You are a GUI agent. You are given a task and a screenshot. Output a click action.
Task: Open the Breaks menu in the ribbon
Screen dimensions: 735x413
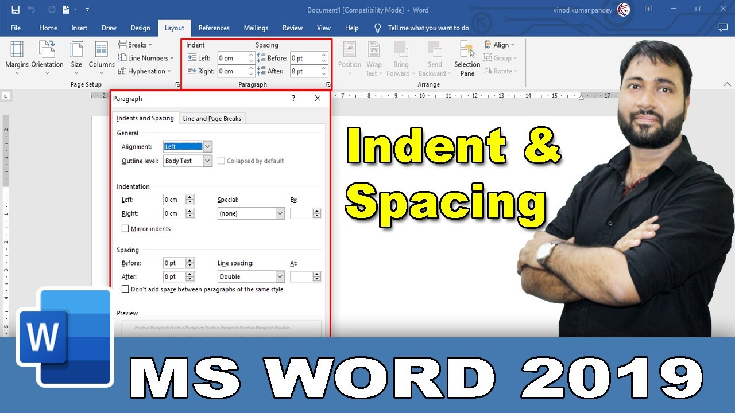135,45
